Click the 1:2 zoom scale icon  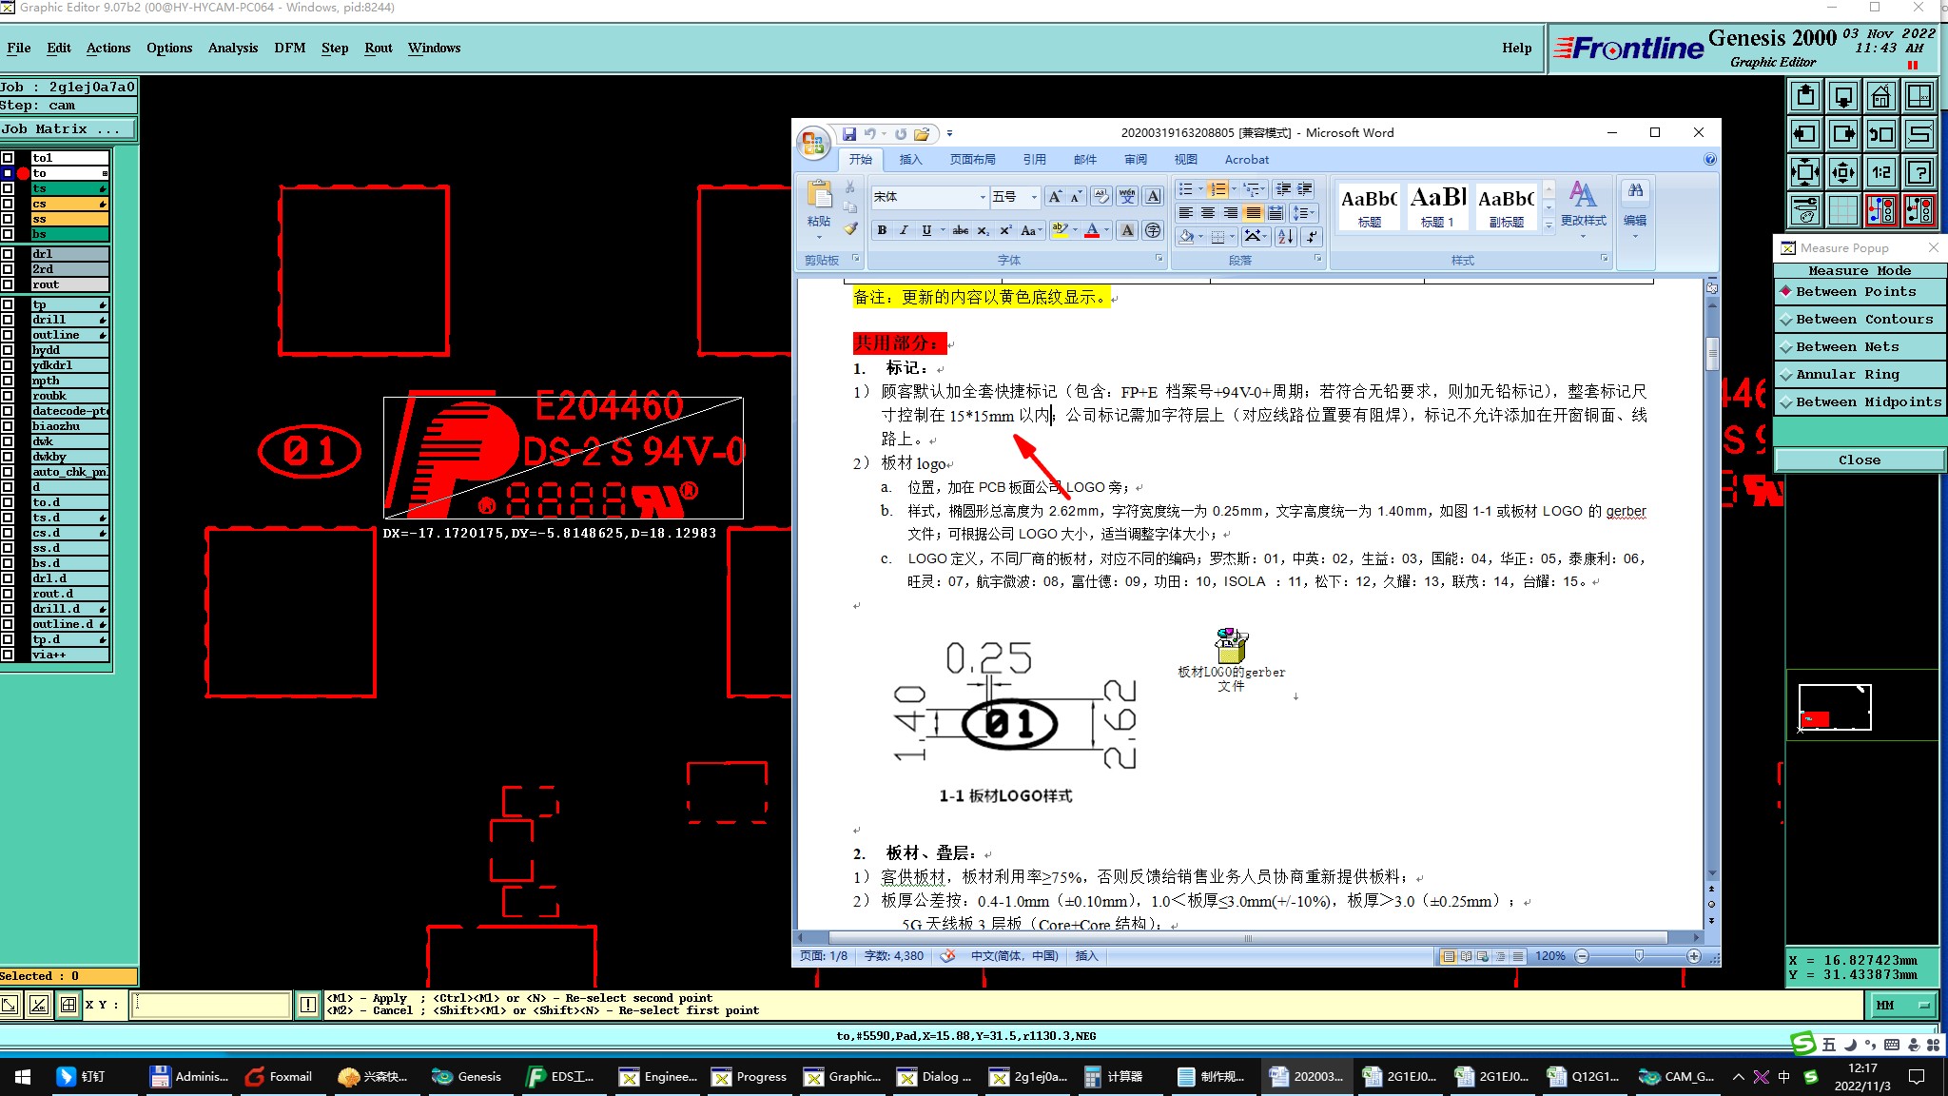pyautogui.click(x=1880, y=172)
